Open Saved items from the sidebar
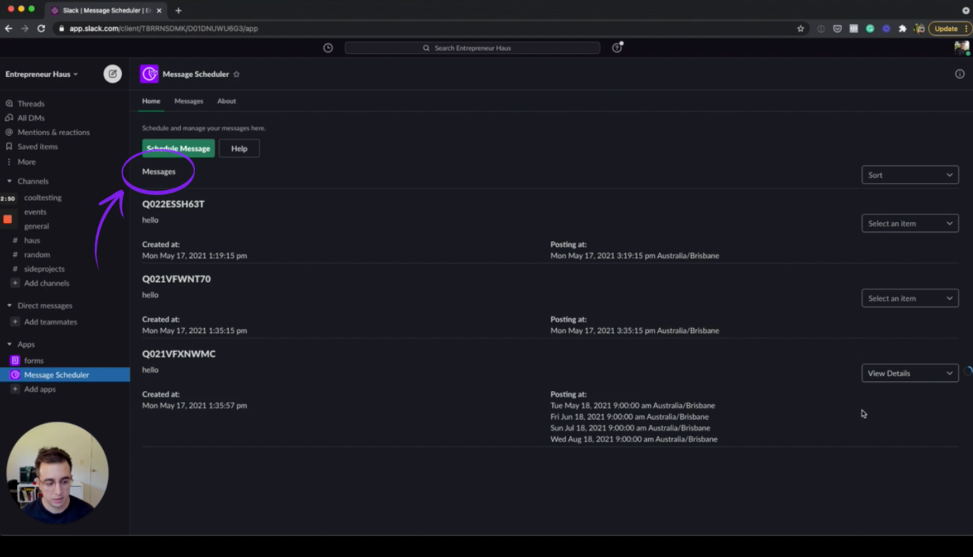Viewport: 973px width, 557px height. click(36, 146)
